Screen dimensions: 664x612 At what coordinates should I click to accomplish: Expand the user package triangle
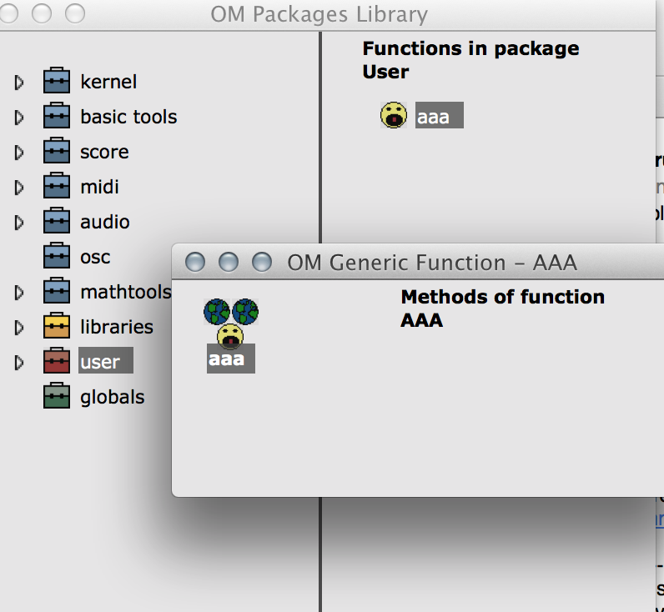coord(18,363)
